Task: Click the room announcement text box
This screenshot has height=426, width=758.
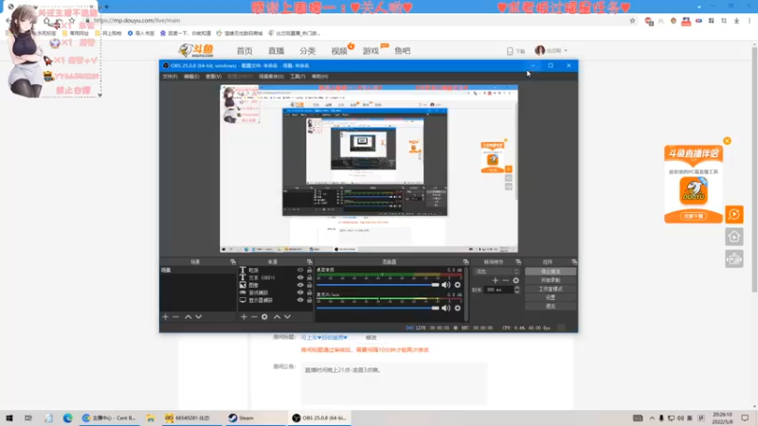Action: (x=393, y=383)
